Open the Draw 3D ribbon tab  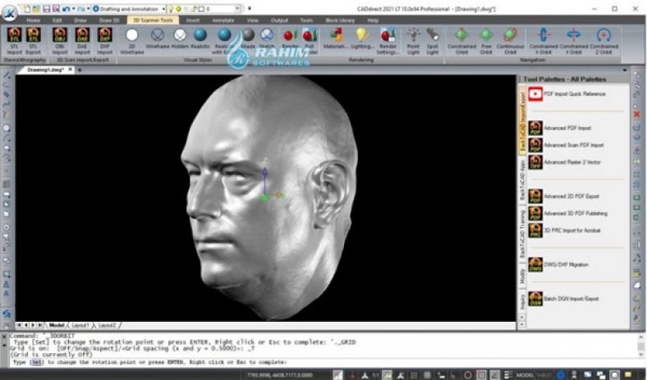(109, 20)
